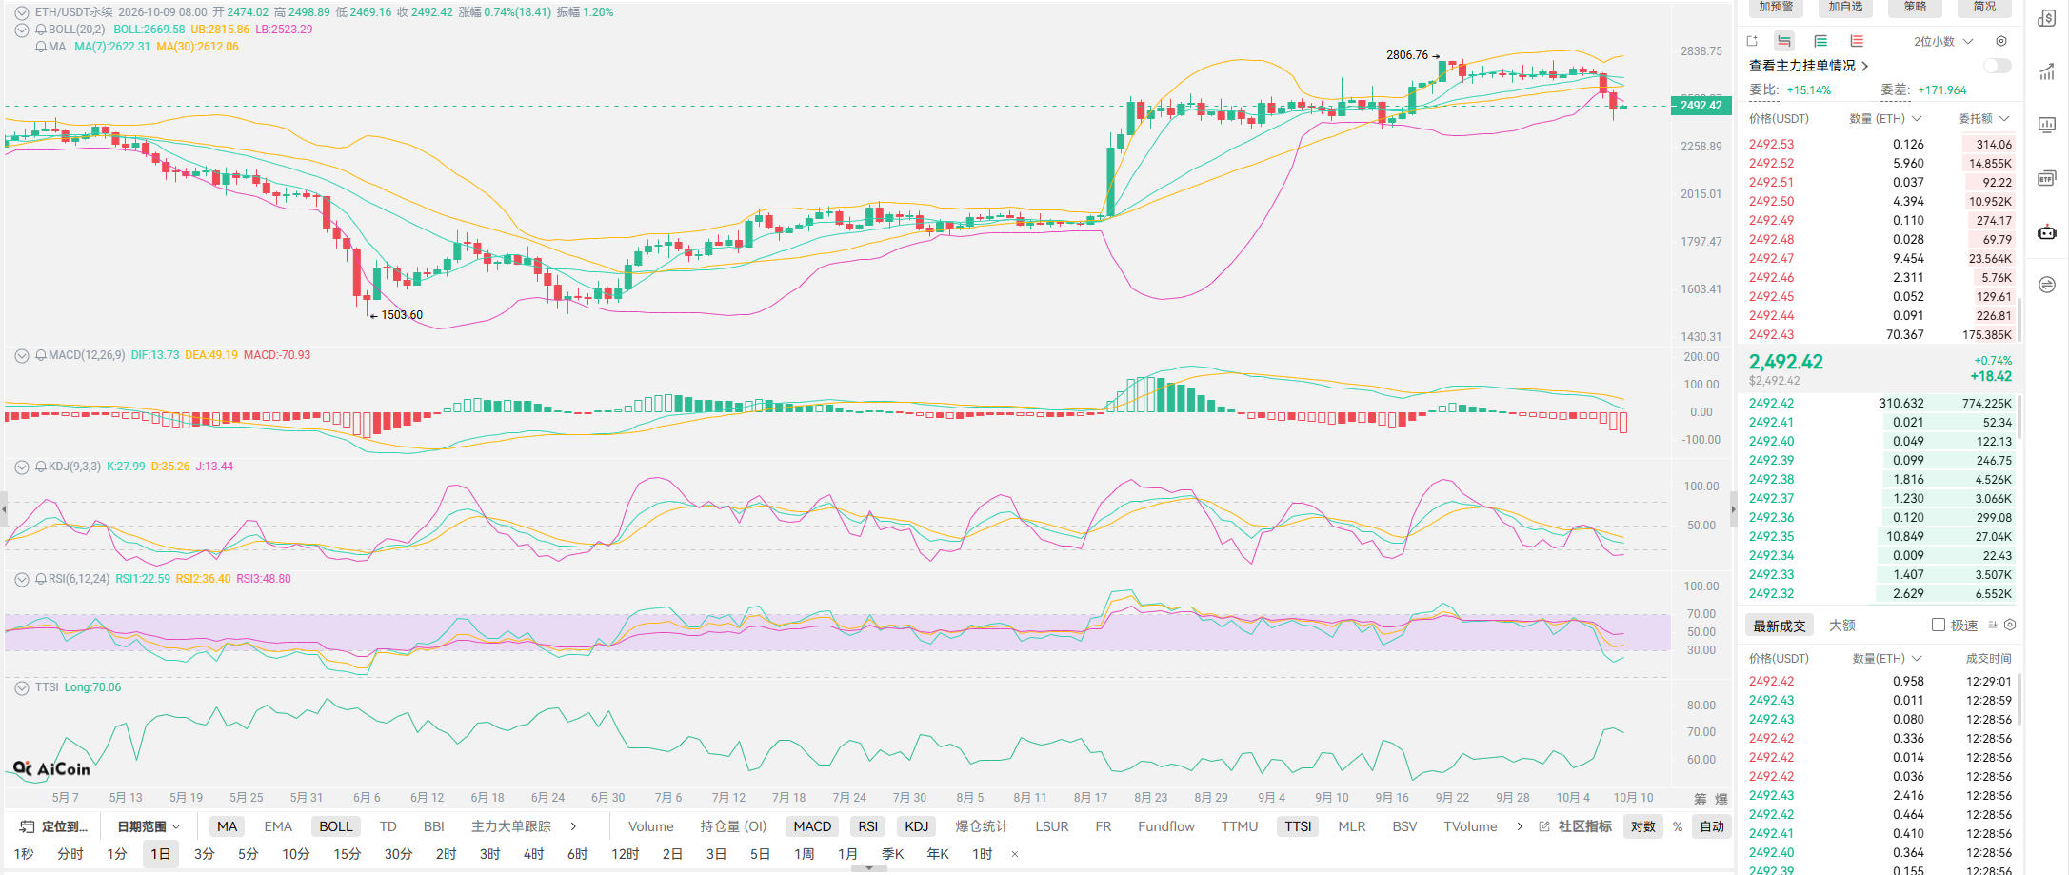Click the trades list filter icon beside 极速
The height and width of the screenshot is (875, 2069).
[1993, 626]
